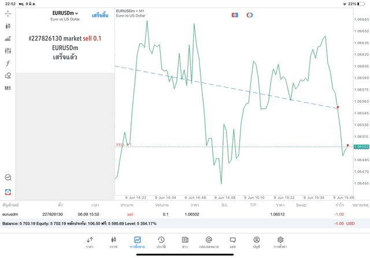Switch to the กราฟ chart tab
Screen dimensions: 370x258
(x=113, y=242)
